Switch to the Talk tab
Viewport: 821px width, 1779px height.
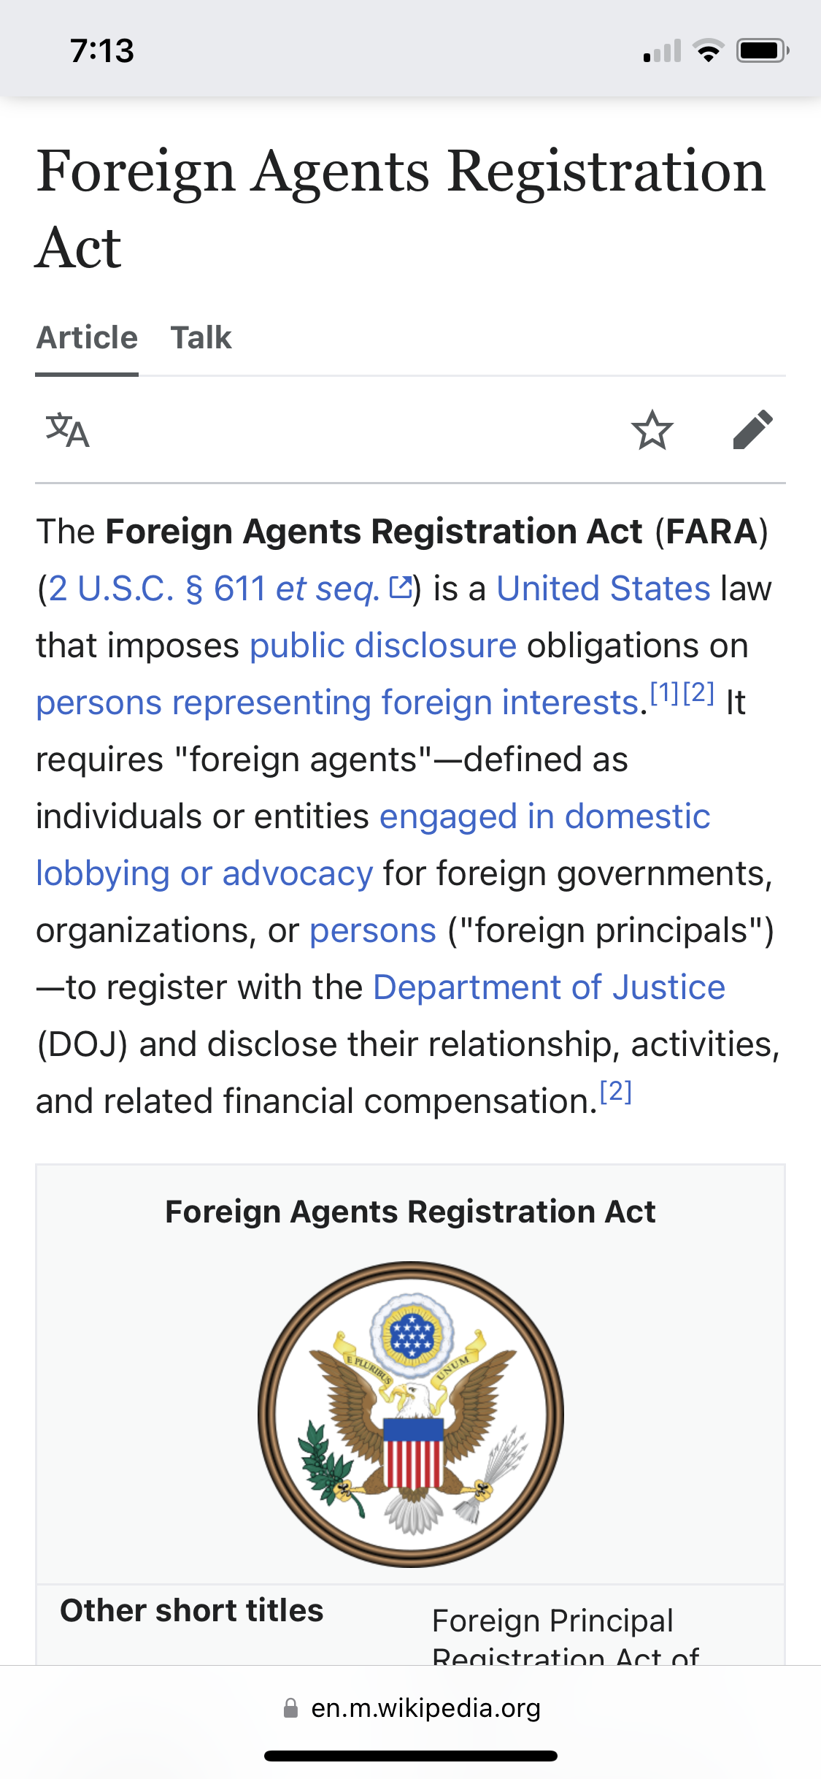tap(201, 338)
